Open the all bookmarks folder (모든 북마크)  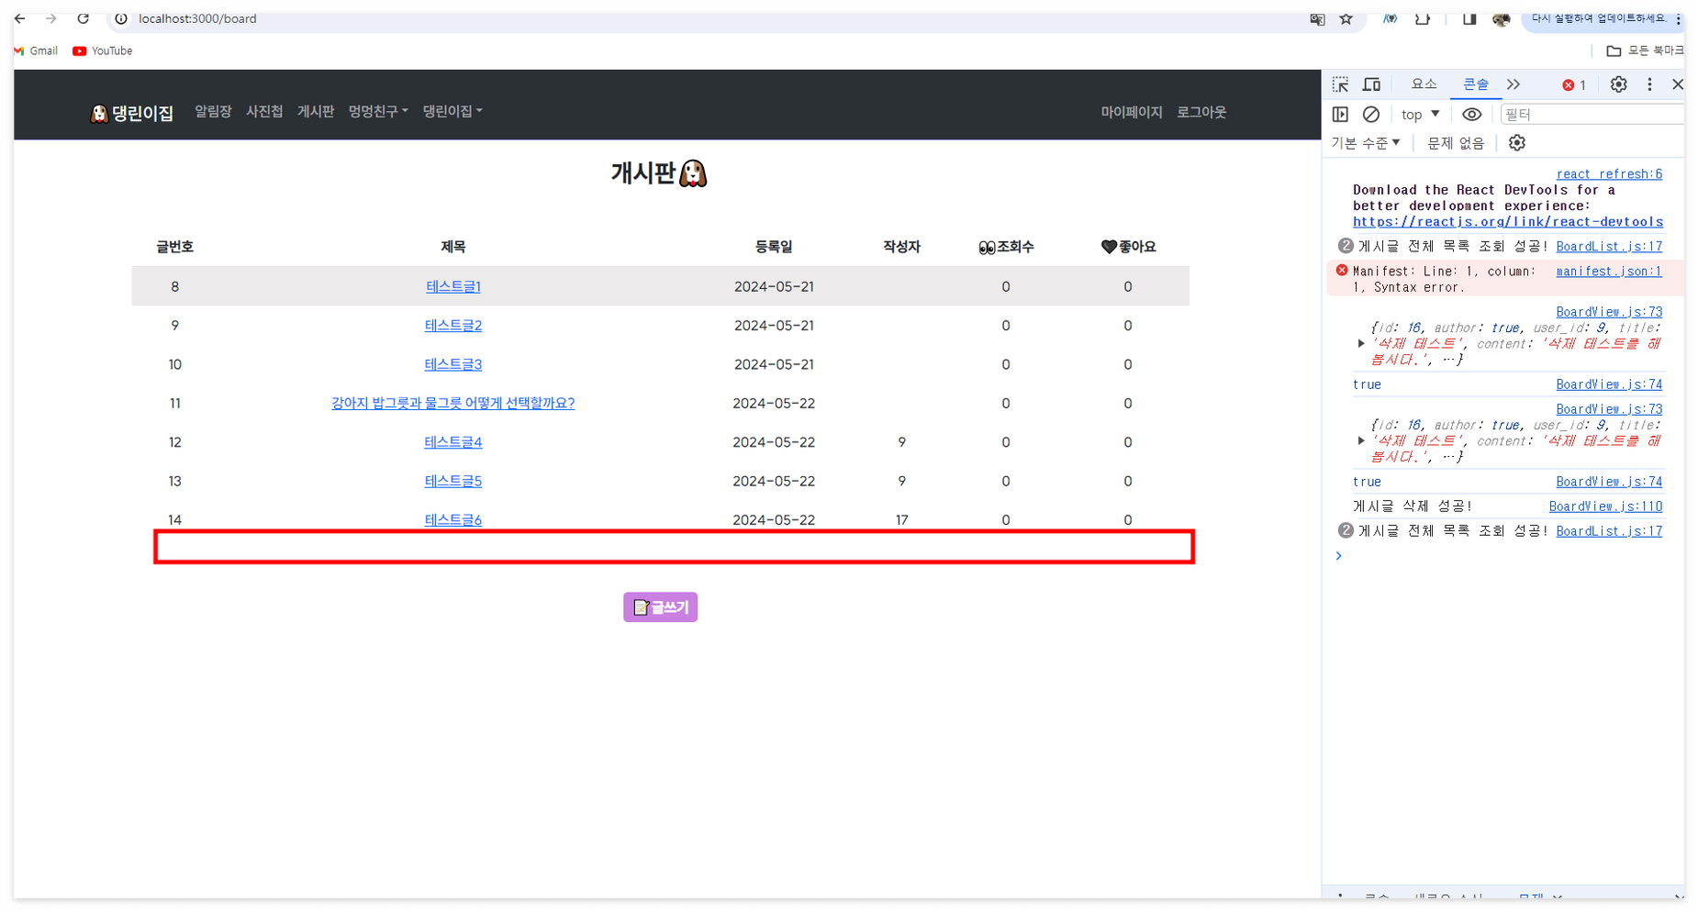1645,51
